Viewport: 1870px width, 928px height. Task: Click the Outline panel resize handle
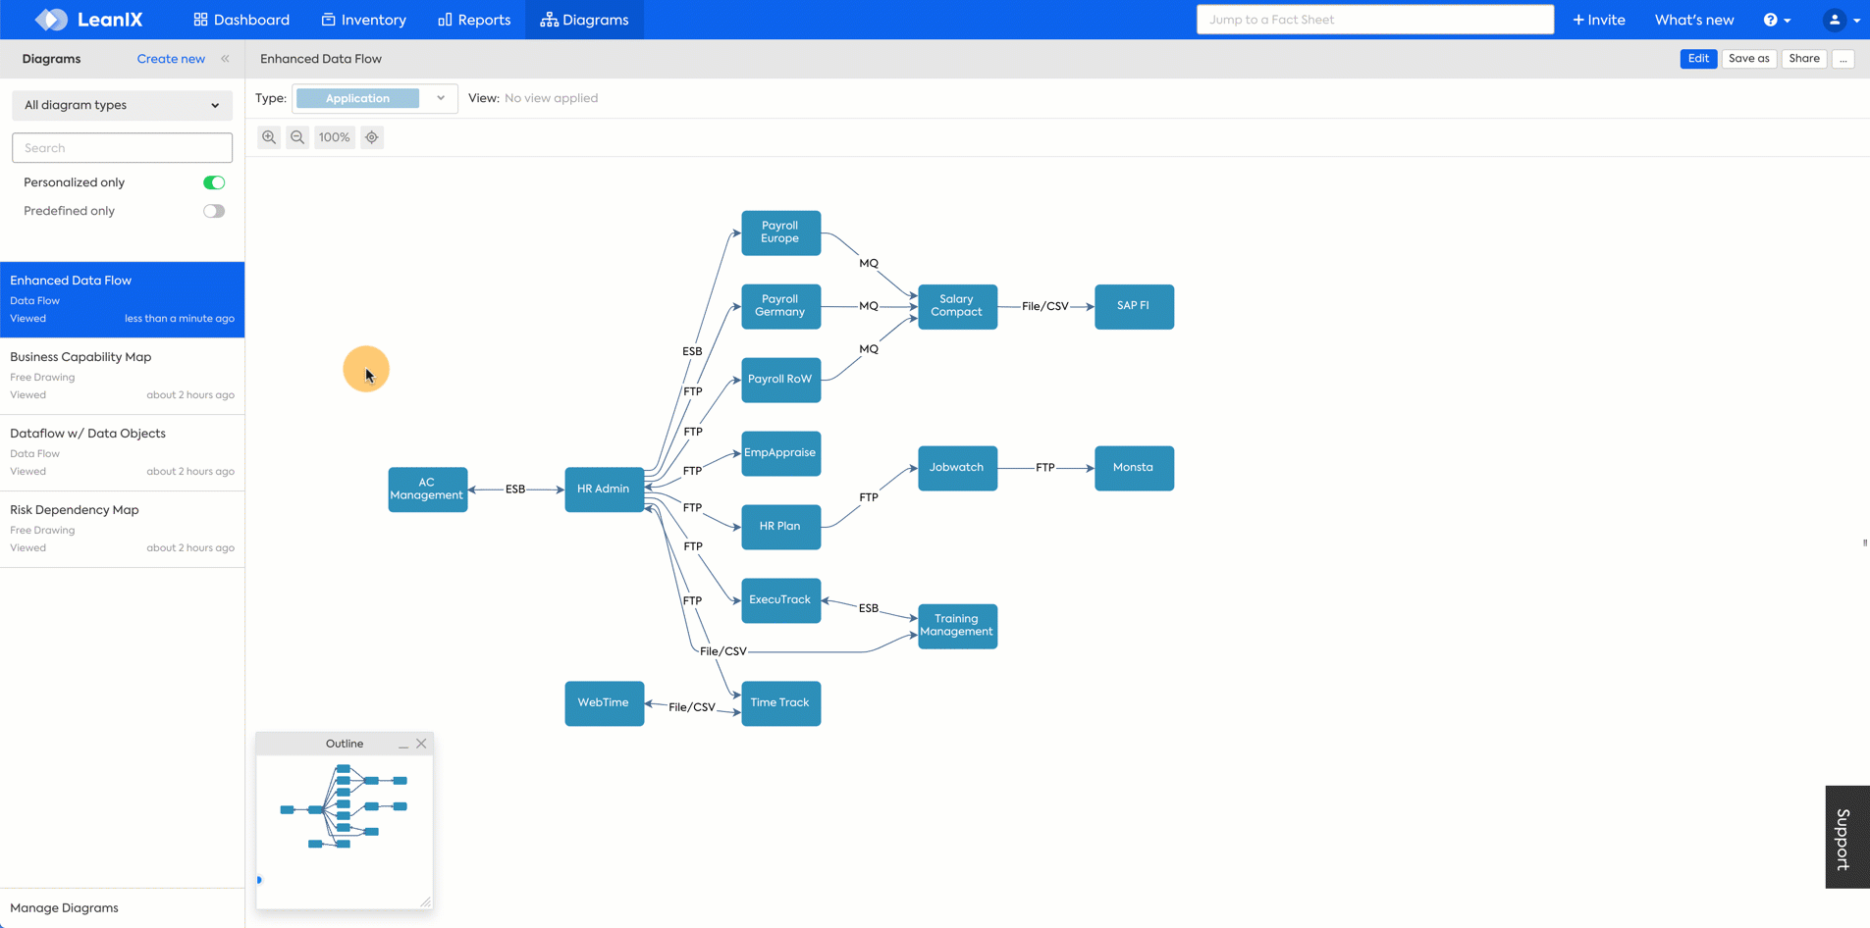[x=426, y=902]
